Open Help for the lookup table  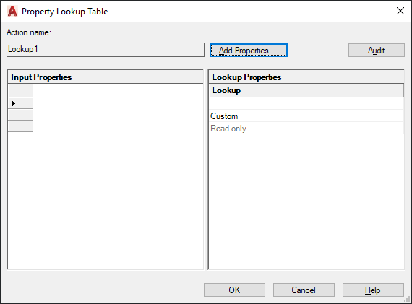pyautogui.click(x=373, y=290)
